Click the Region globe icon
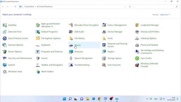This screenshot has height=102, width=181. click(x=104, y=52)
